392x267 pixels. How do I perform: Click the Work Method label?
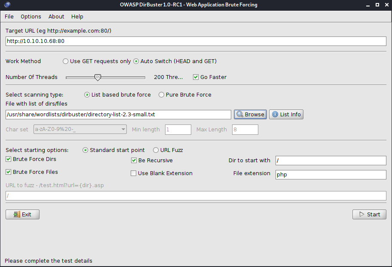23,61
